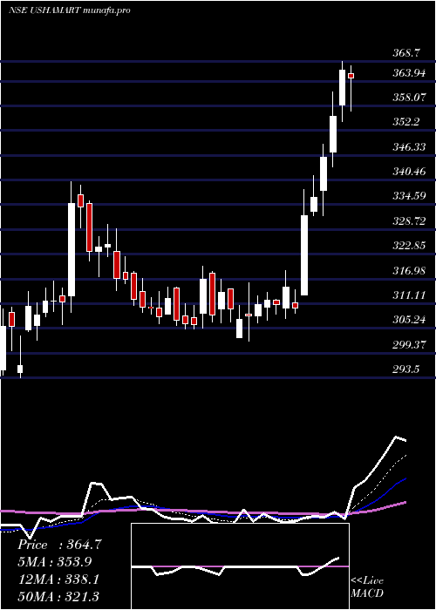Screen dimensions: 436x610
Task: Click the 340.46 price axis label
Action: coord(408,171)
